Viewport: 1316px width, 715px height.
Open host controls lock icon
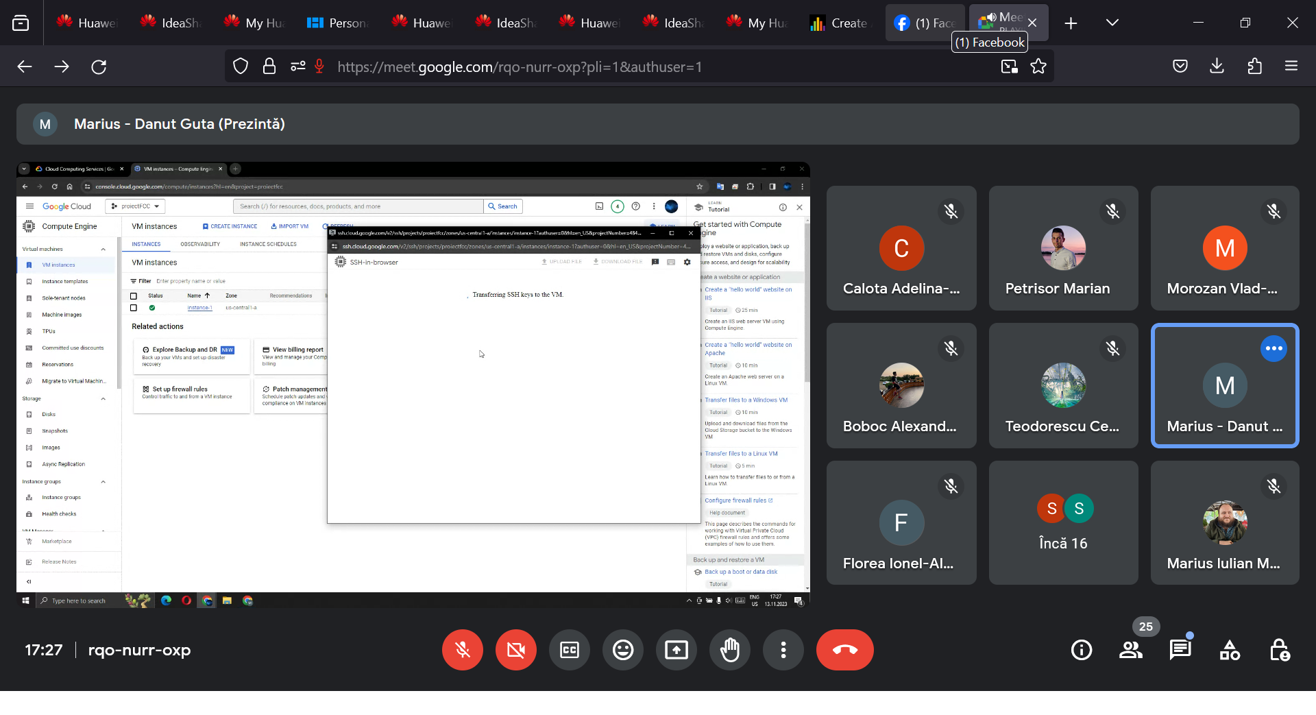[x=1279, y=650]
